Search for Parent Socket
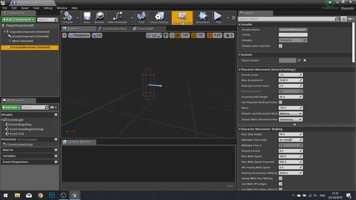356x200 pixels. click(x=299, y=61)
